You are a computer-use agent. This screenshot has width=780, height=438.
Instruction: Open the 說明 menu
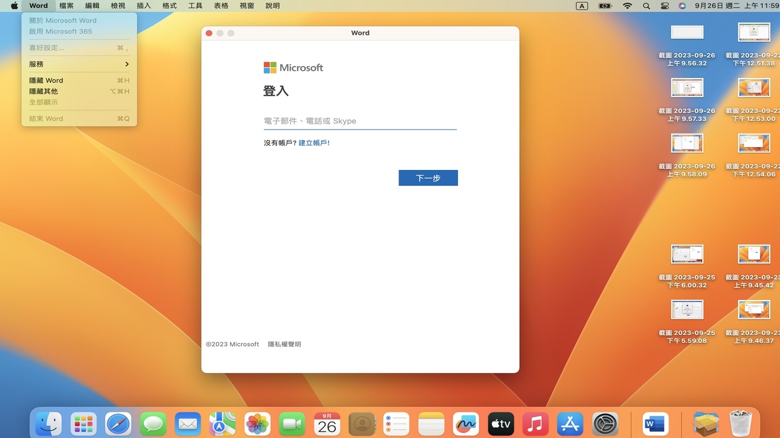pos(273,6)
